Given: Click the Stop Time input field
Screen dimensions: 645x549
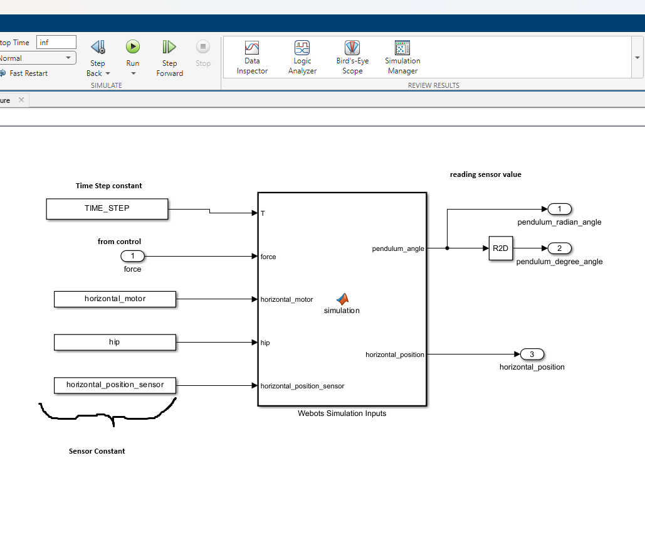Looking at the screenshot, I should [56, 42].
